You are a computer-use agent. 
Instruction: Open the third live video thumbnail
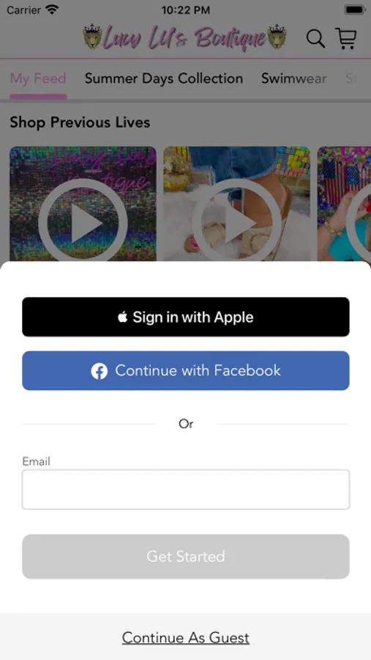[x=344, y=205]
